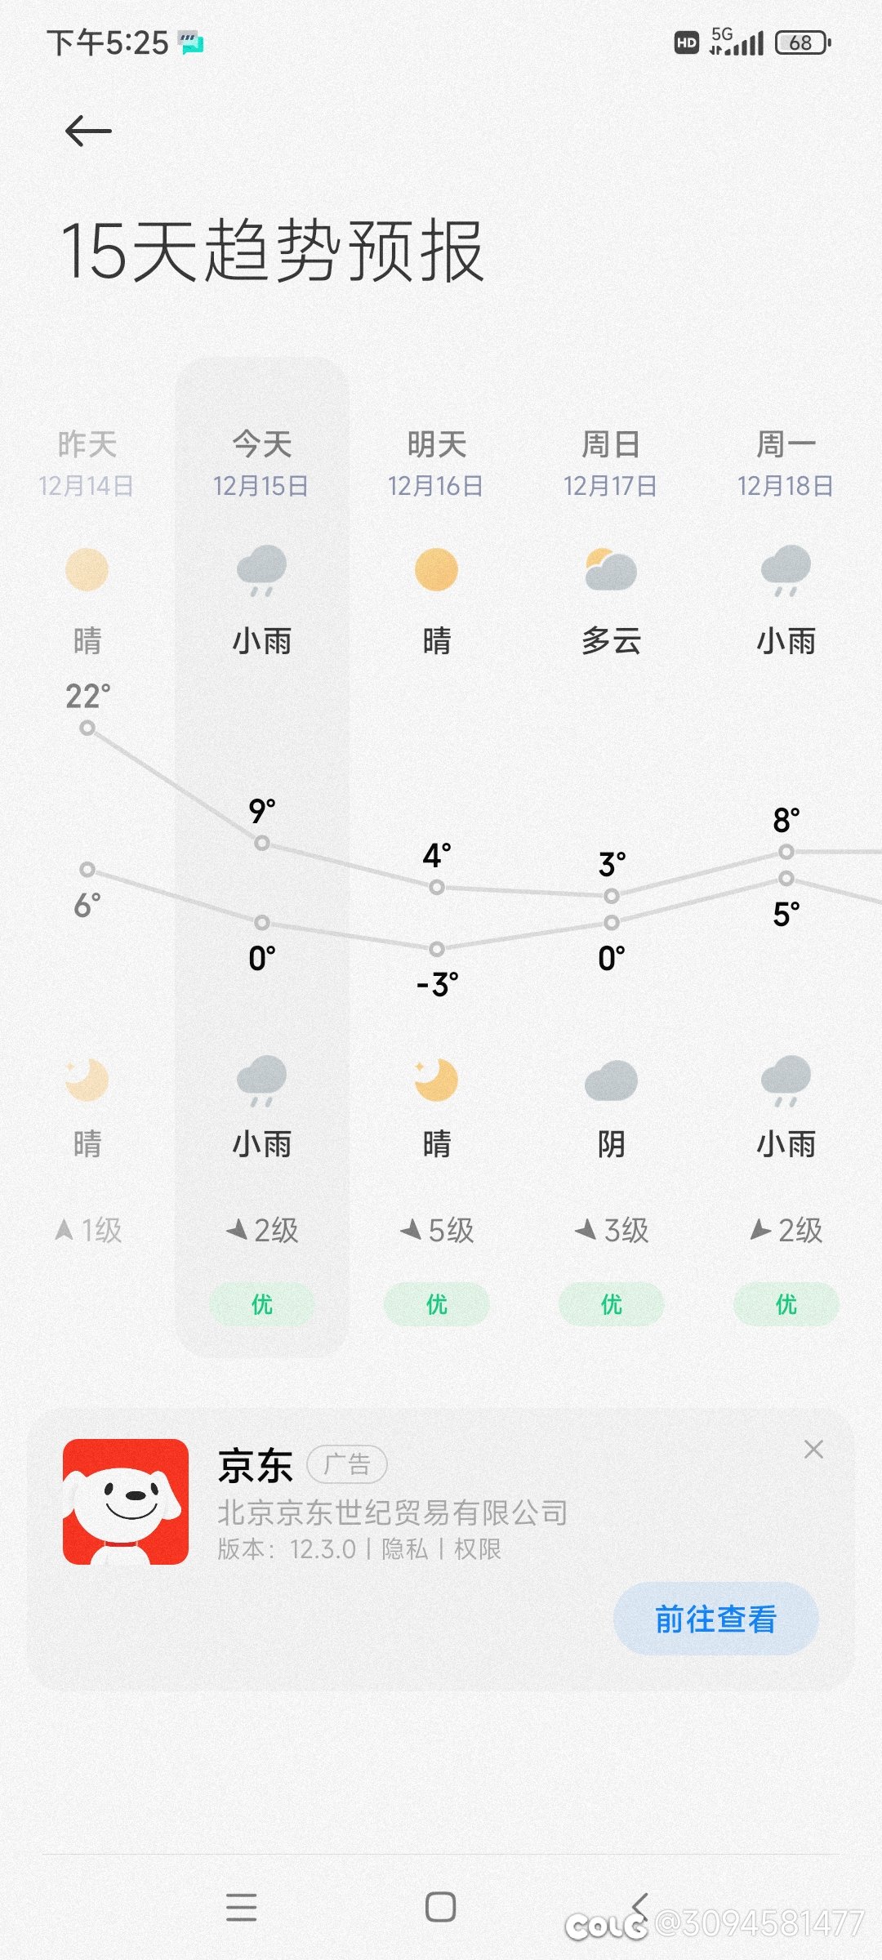The height and width of the screenshot is (1960, 882).
Task: Open the JD (京东) app logo
Action: click(126, 1502)
